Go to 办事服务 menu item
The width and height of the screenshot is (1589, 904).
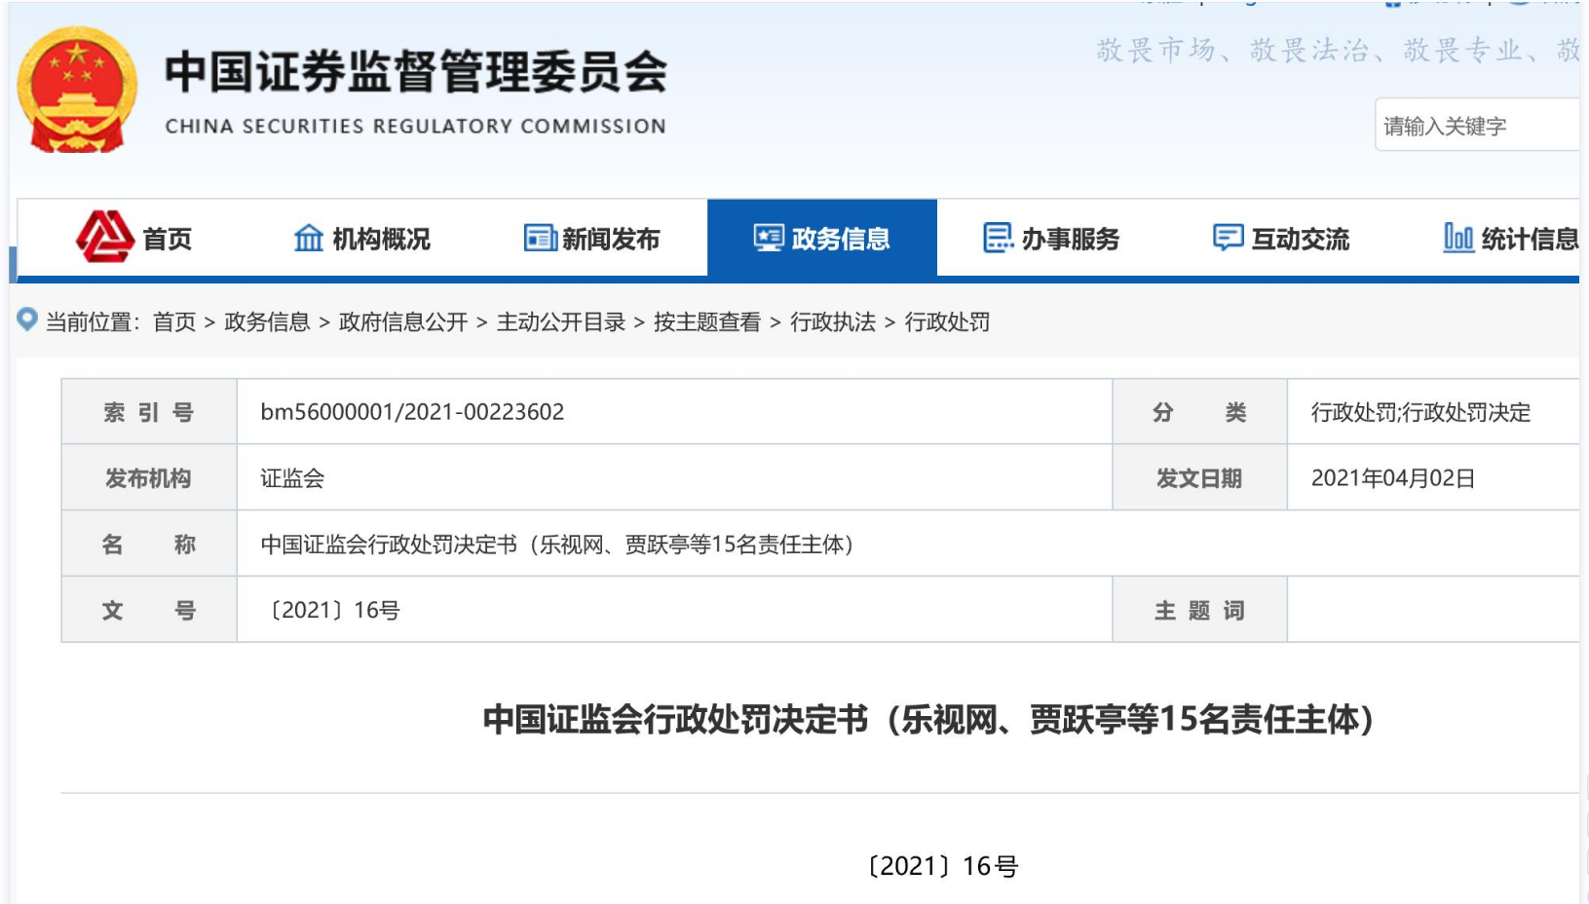tap(1070, 239)
